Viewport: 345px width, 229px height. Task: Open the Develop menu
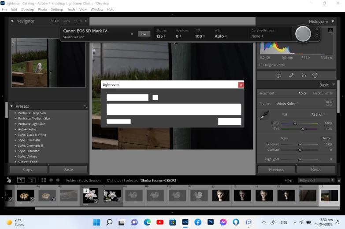point(27,9)
